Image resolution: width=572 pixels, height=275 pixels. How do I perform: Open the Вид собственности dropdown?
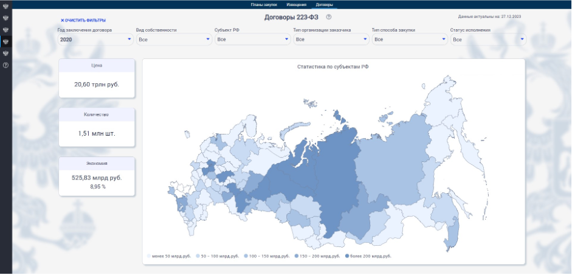tap(174, 40)
